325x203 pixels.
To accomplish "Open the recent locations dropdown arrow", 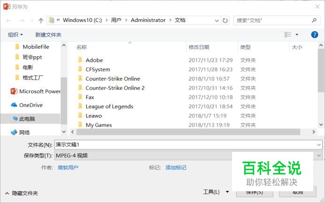I will (32, 21).
